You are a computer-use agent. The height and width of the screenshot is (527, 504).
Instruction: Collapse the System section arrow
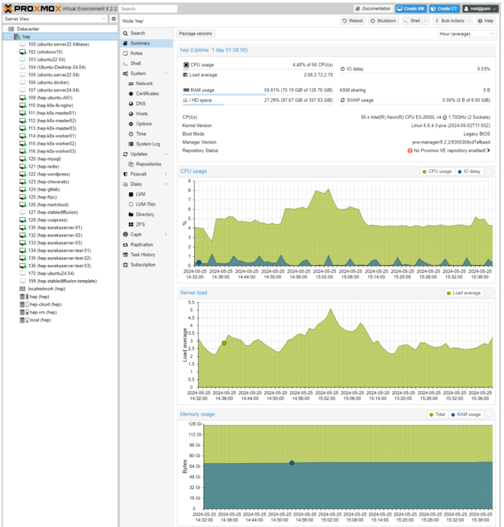[x=166, y=74]
